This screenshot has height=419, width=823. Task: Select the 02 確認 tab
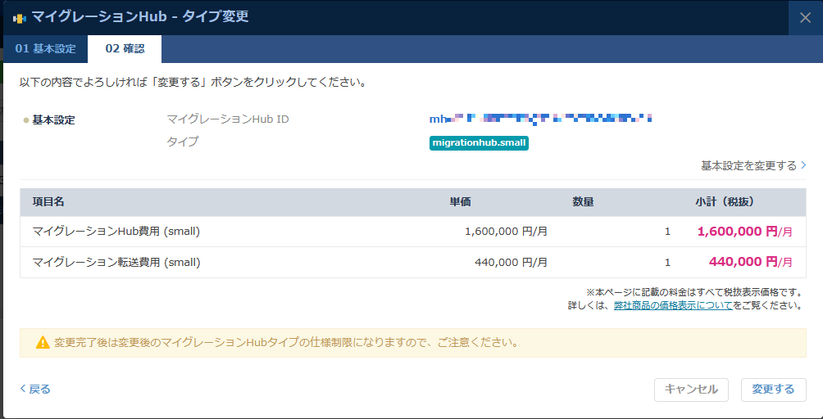pyautogui.click(x=125, y=49)
